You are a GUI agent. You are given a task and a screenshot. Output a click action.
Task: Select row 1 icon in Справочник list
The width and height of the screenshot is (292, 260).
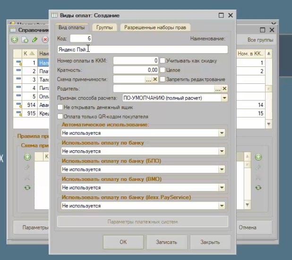pyautogui.click(x=19, y=63)
